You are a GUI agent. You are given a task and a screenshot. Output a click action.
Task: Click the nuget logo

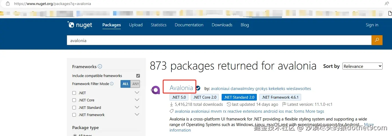point(80,25)
